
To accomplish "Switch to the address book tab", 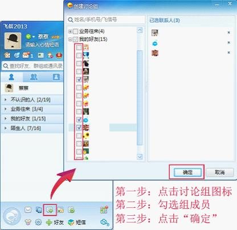I will (56, 77).
